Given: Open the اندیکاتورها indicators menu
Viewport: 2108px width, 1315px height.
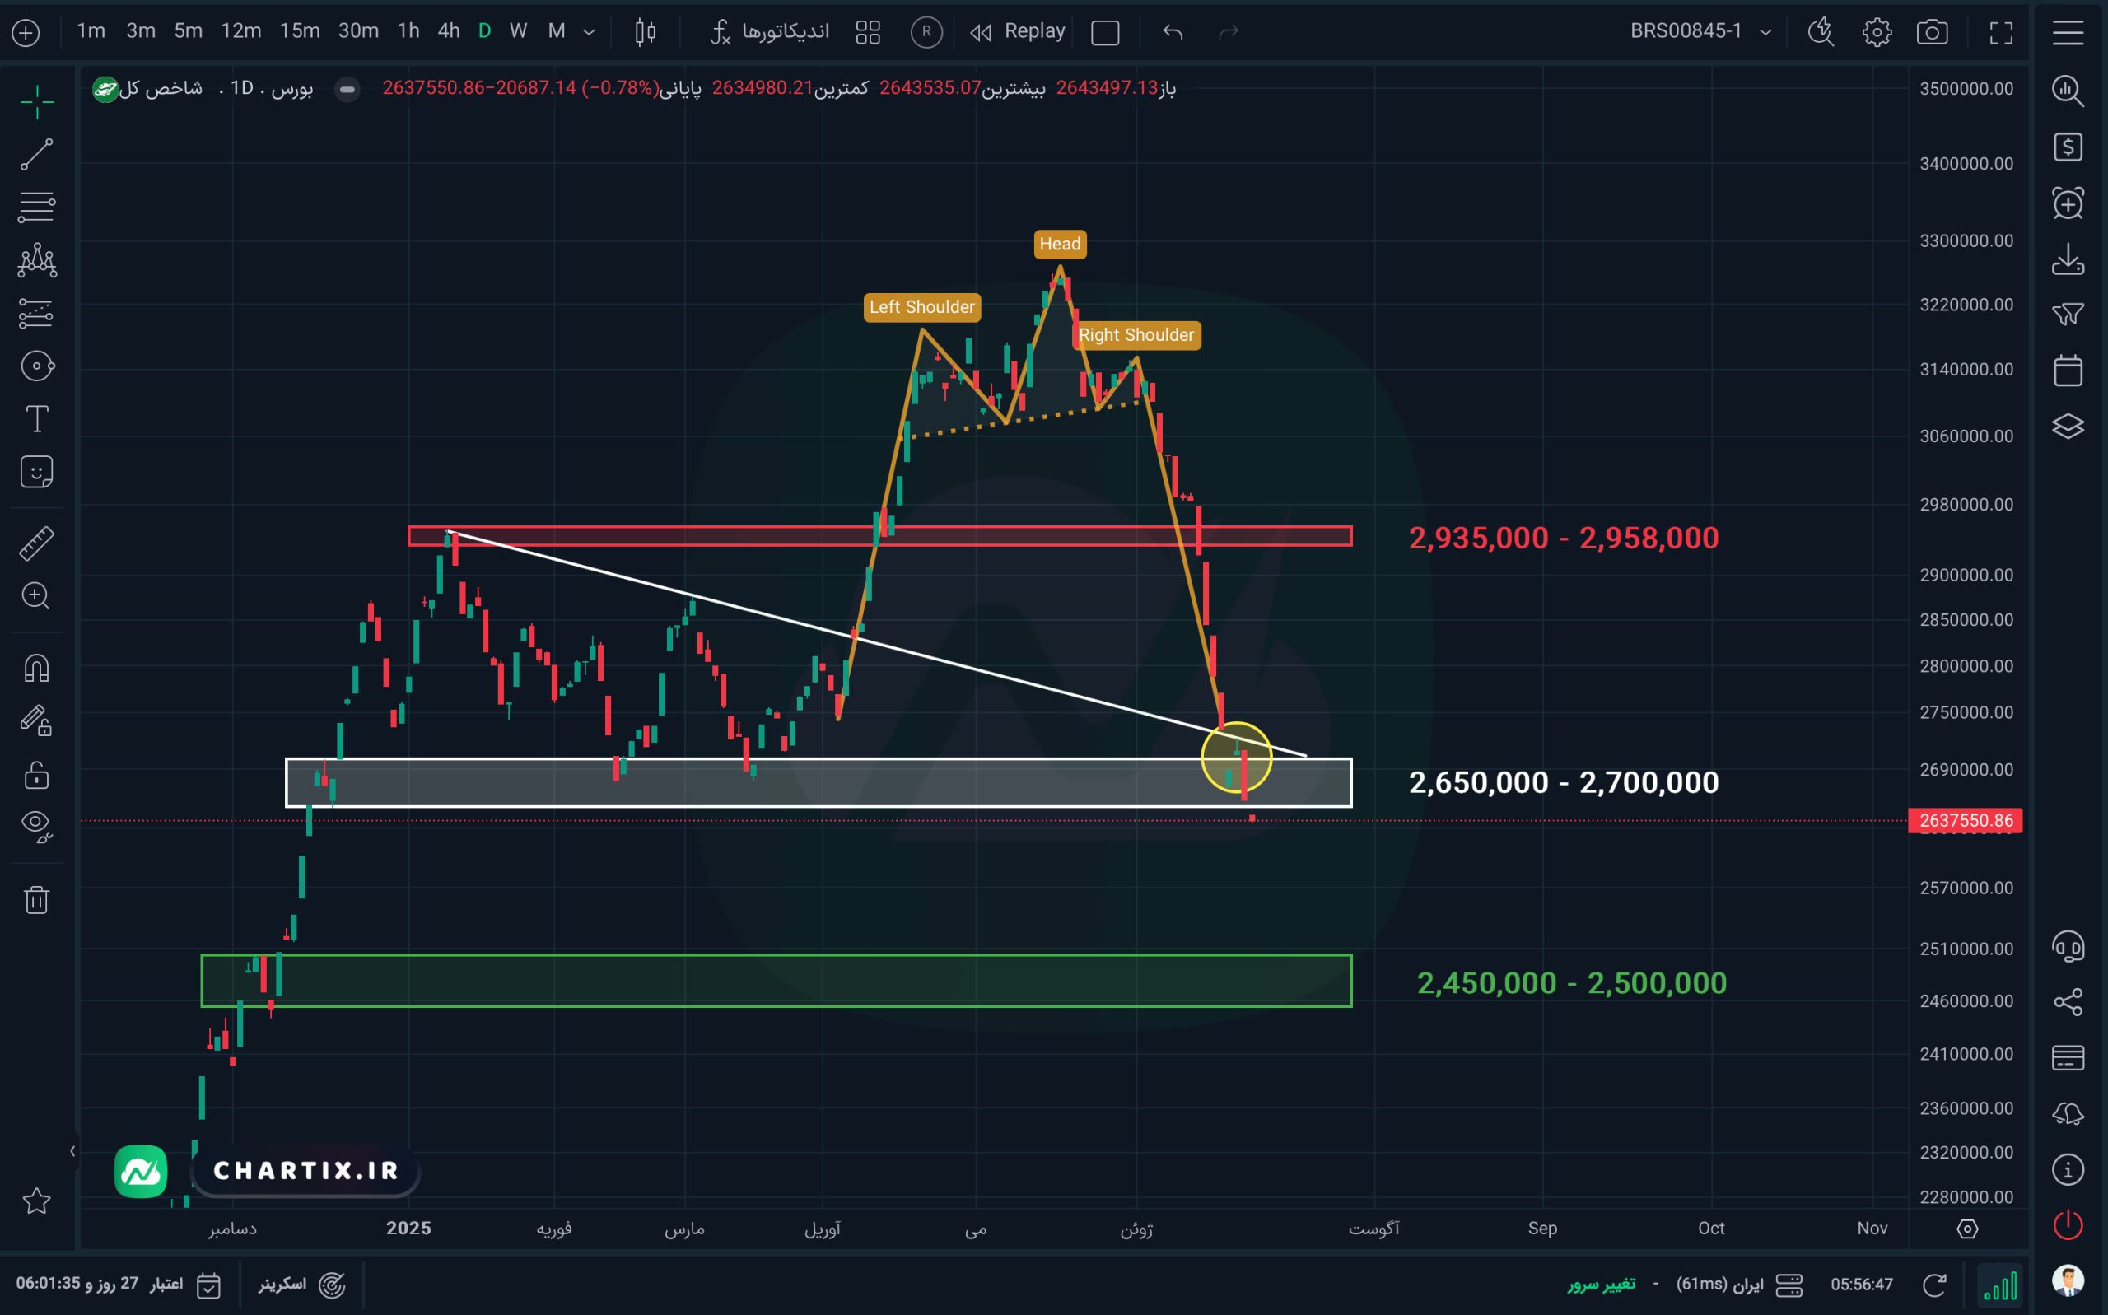Looking at the screenshot, I should tap(770, 32).
